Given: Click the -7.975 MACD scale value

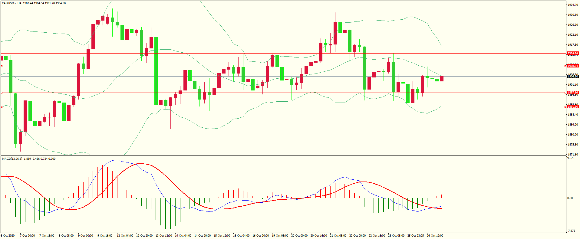Looking at the screenshot, I should (x=572, y=231).
